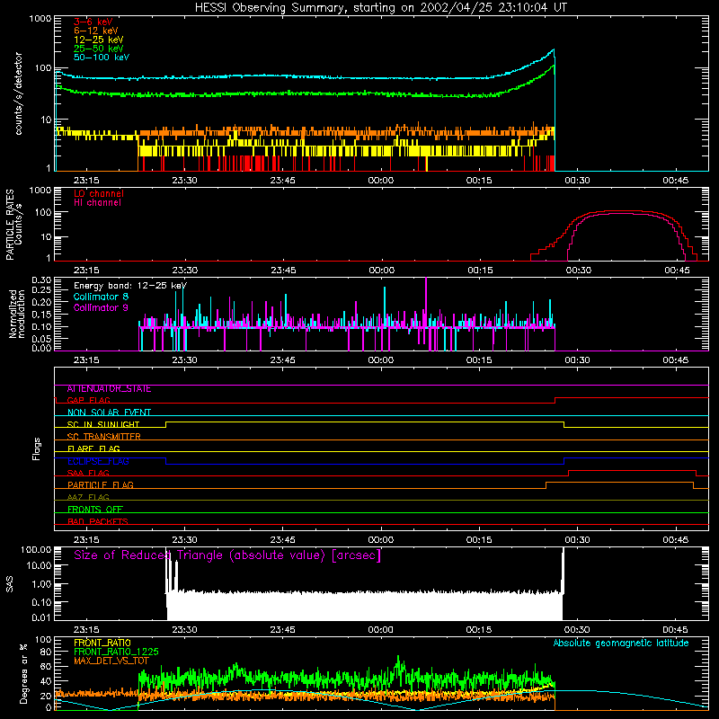
Task: Click the 100.00 tick value on the SAS axis
Action: (36, 549)
